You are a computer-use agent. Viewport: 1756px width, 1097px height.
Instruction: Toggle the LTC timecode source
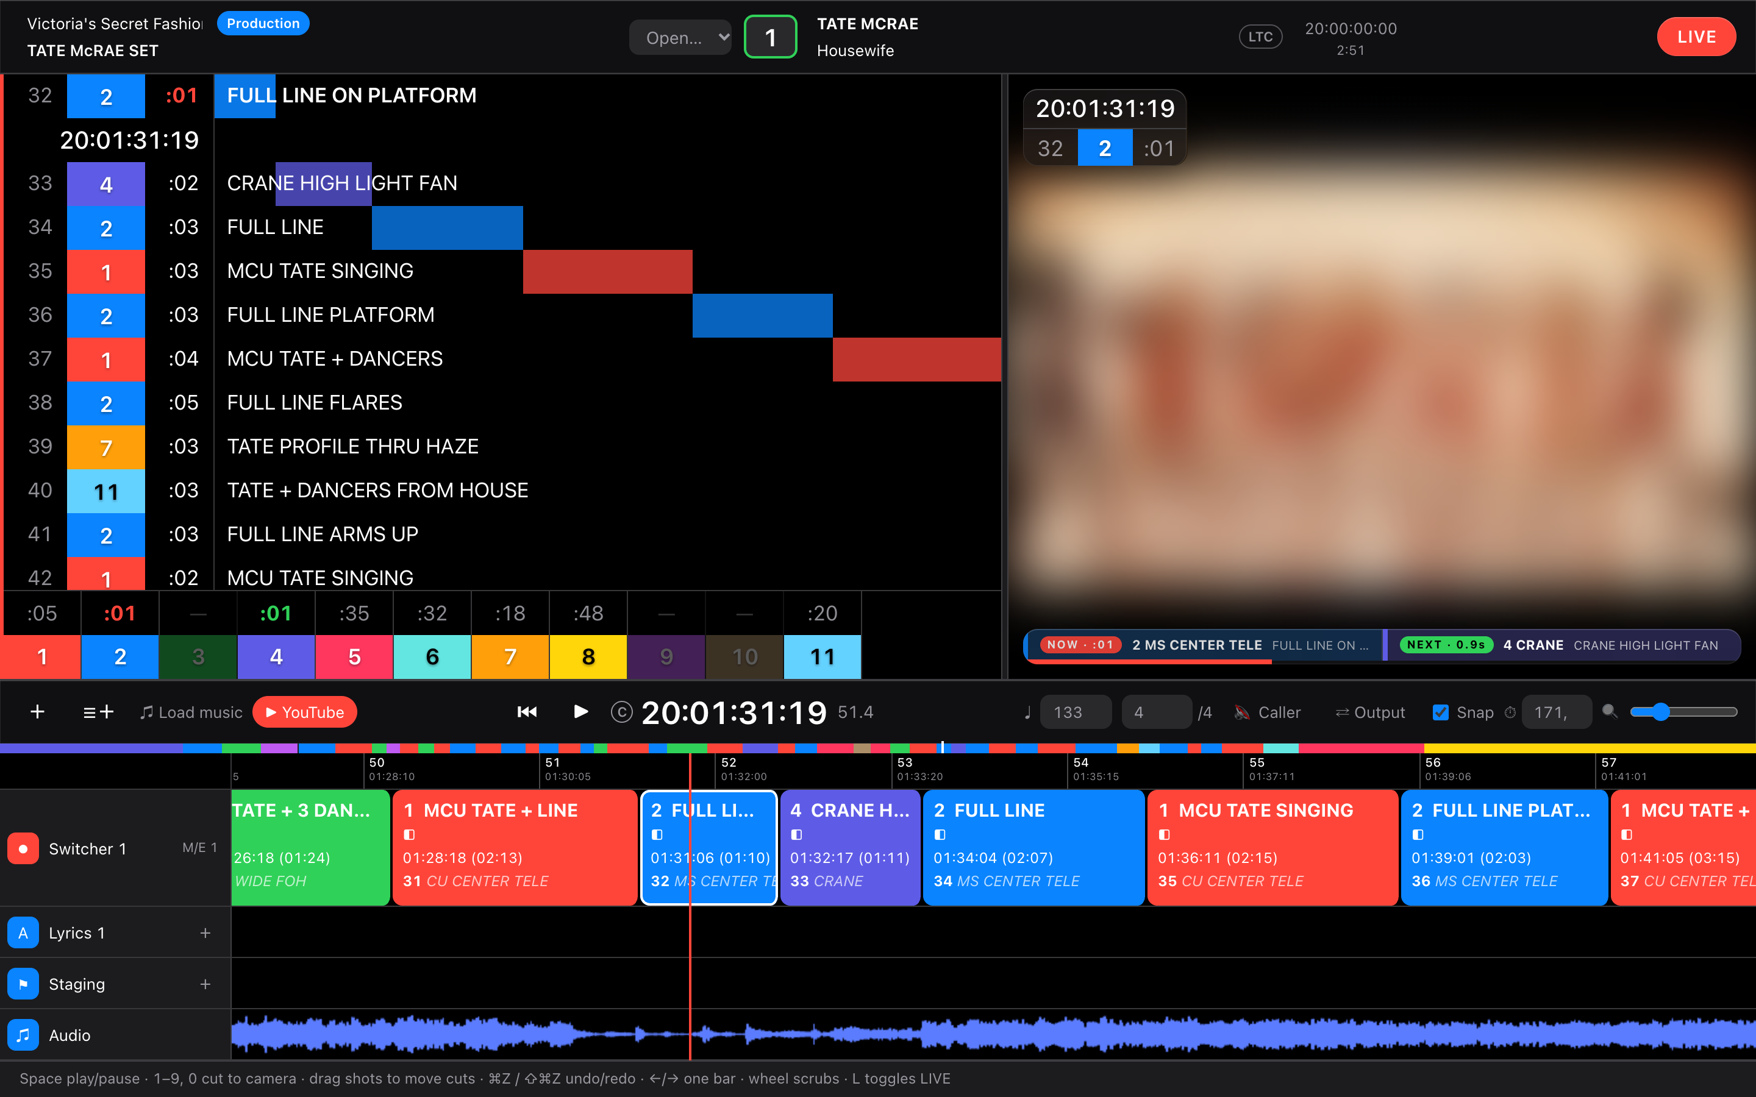tap(1260, 37)
